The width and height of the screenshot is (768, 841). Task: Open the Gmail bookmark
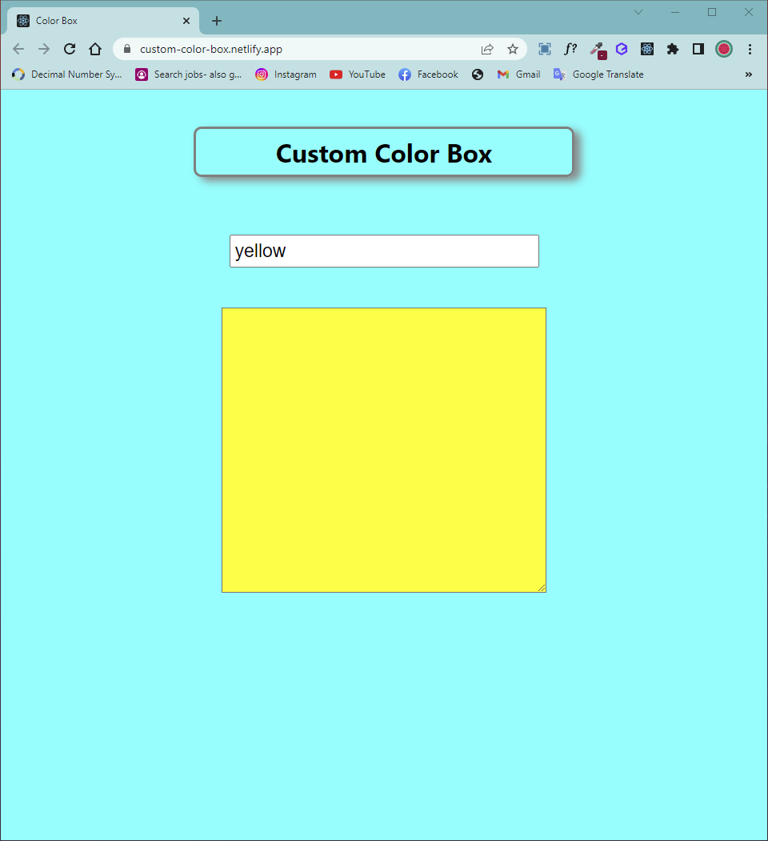tap(518, 74)
